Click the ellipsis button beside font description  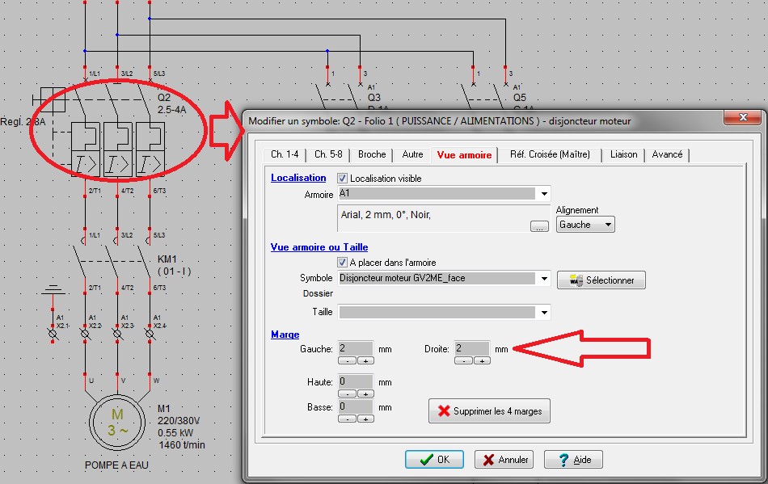pos(539,226)
